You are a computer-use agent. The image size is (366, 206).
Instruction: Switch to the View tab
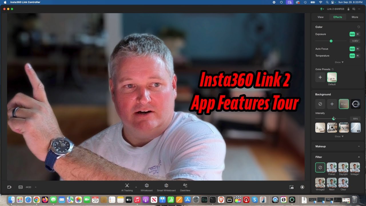tap(321, 17)
